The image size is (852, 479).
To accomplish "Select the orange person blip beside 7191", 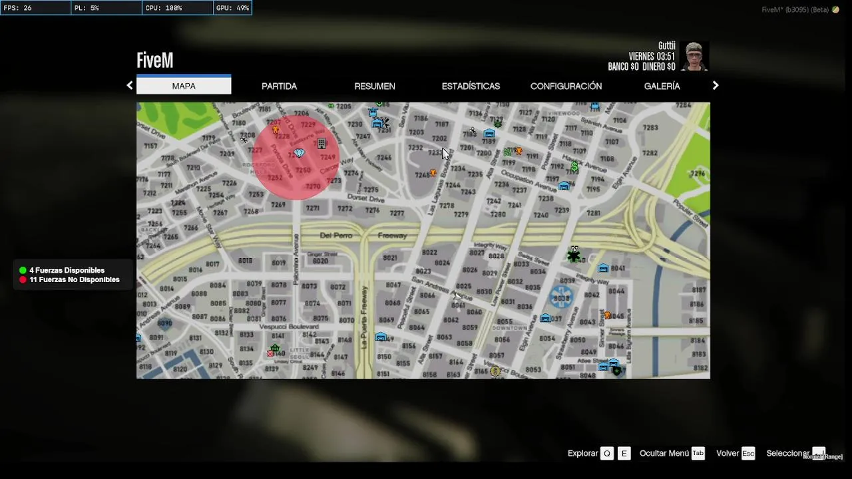I will pyautogui.click(x=519, y=151).
